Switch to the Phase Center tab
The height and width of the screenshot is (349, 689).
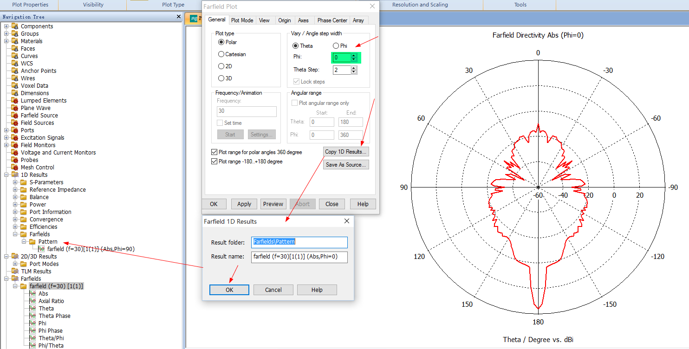pyautogui.click(x=332, y=20)
